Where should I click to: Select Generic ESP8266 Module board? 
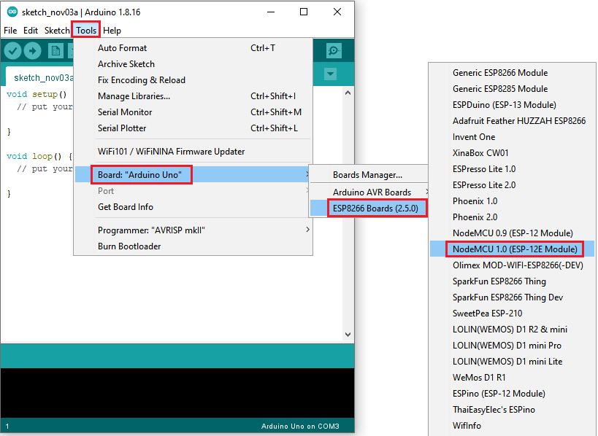512,73
